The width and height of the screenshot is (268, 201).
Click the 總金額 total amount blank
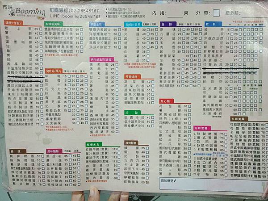(x=254, y=14)
